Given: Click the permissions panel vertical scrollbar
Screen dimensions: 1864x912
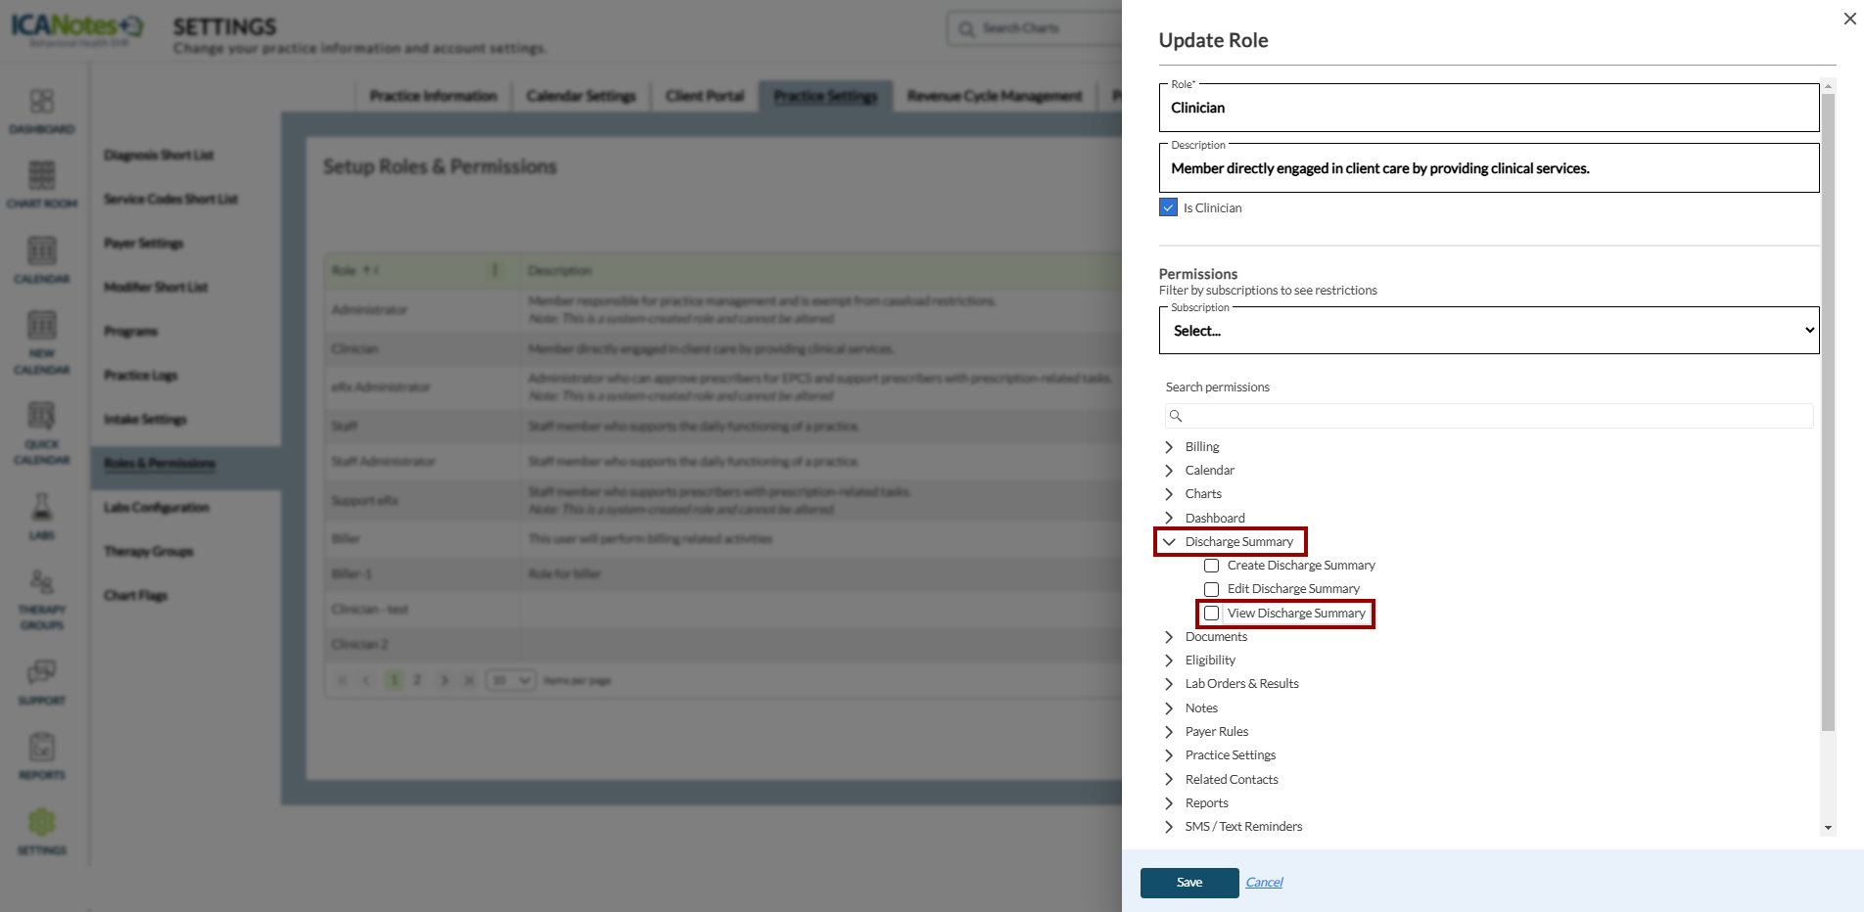Looking at the screenshot, I should point(1828,411).
